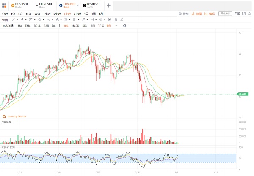Select the 1日 timeframe
The width and height of the screenshot is (254, 176).
point(86,14)
